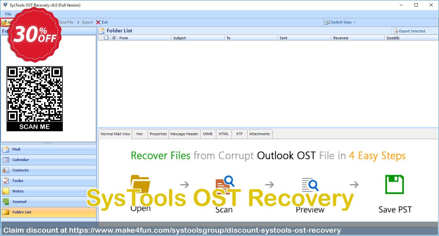Click the Switch View label
This screenshot has height=236, width=439.
tap(341, 22)
